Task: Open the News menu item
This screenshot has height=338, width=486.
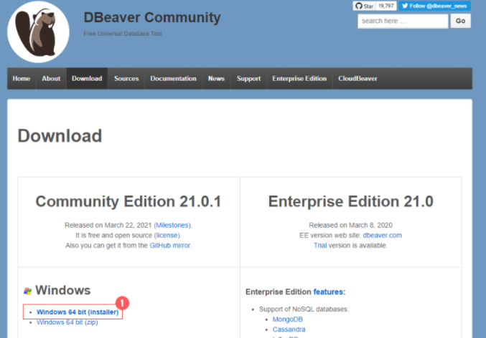Action: [216, 79]
